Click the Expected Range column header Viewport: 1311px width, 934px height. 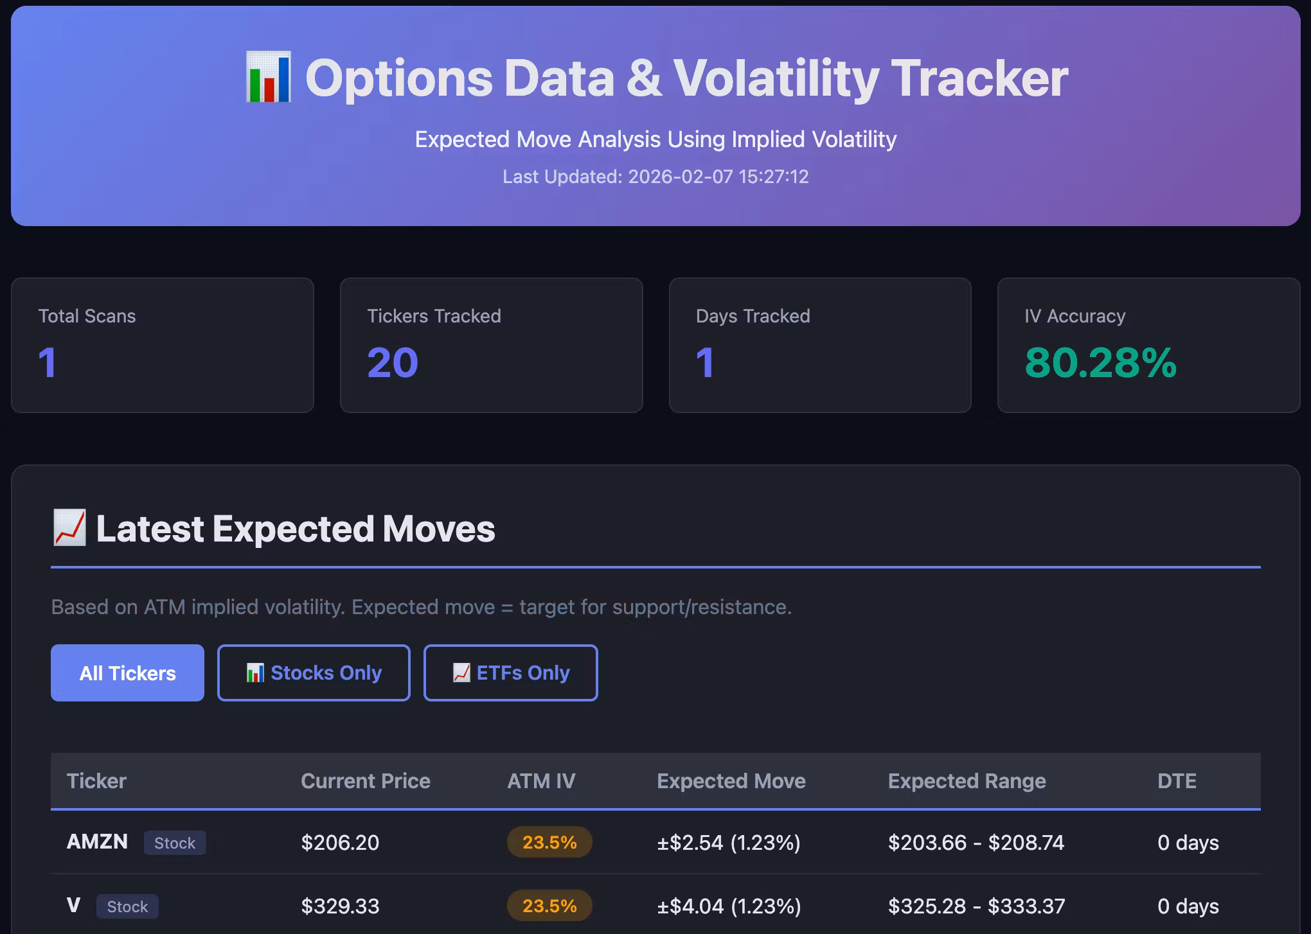(967, 781)
